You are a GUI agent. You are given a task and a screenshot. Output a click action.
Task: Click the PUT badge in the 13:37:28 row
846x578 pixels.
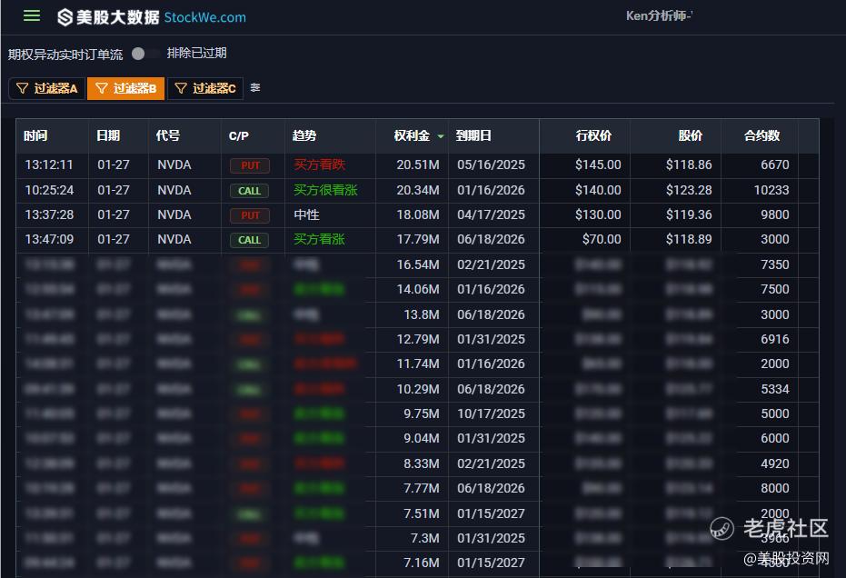coord(250,215)
